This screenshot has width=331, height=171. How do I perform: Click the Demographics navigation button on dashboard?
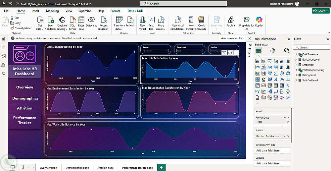(x=25, y=98)
